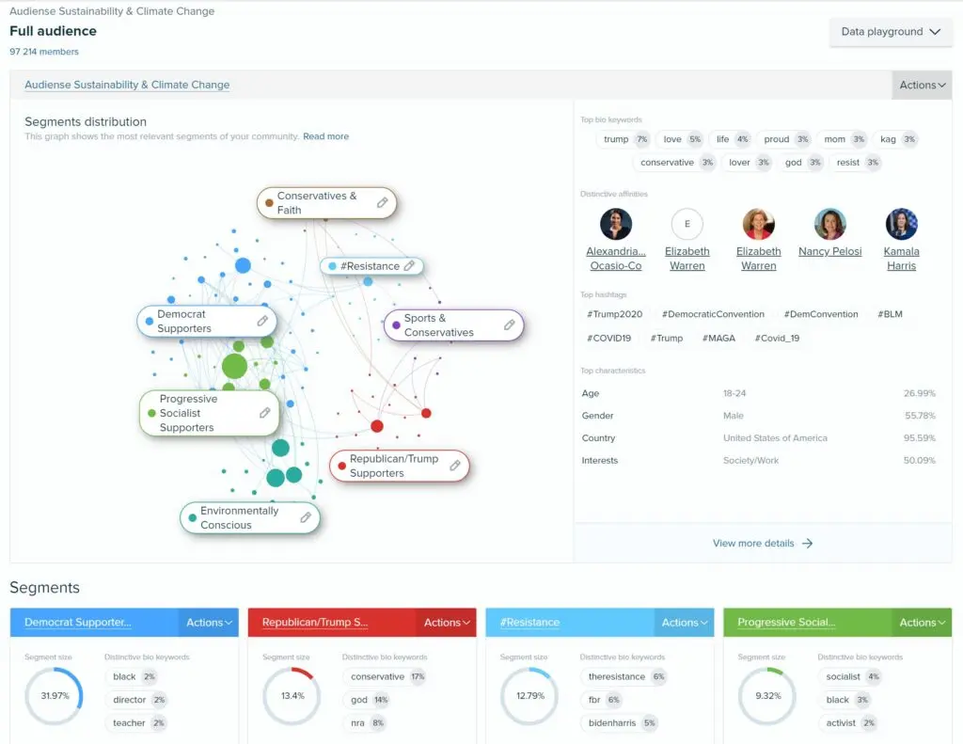Click the Read more link
This screenshot has width=963, height=744.
(325, 136)
